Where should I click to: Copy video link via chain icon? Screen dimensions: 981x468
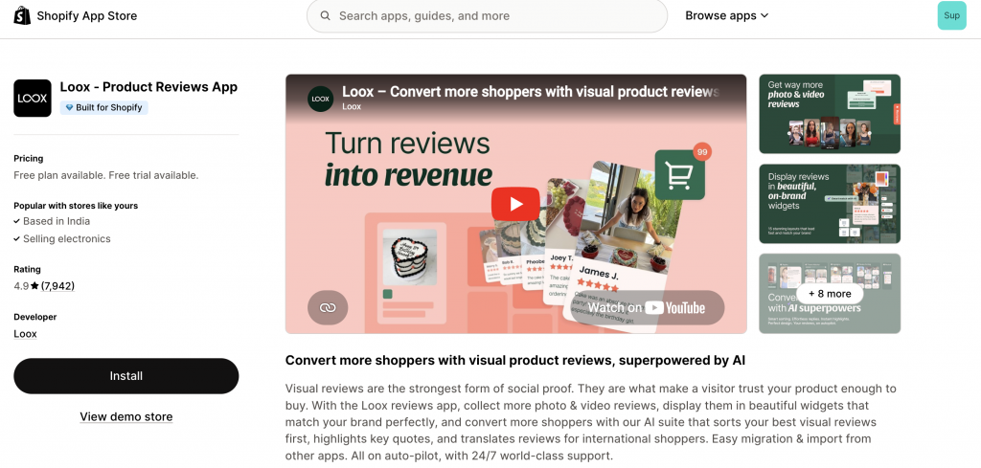point(328,307)
